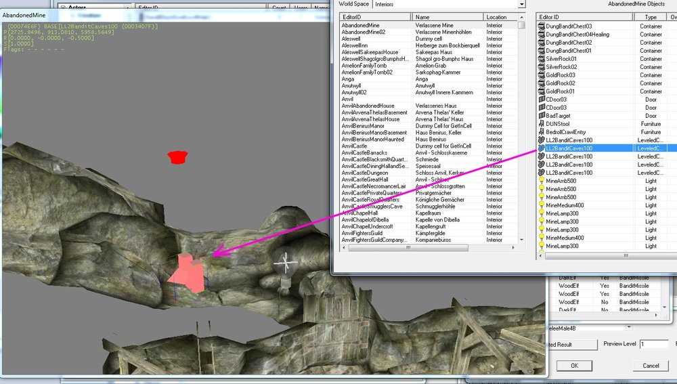Click the BedrollCrawlEntry furniture icon
The width and height of the screenshot is (677, 384).
(542, 132)
